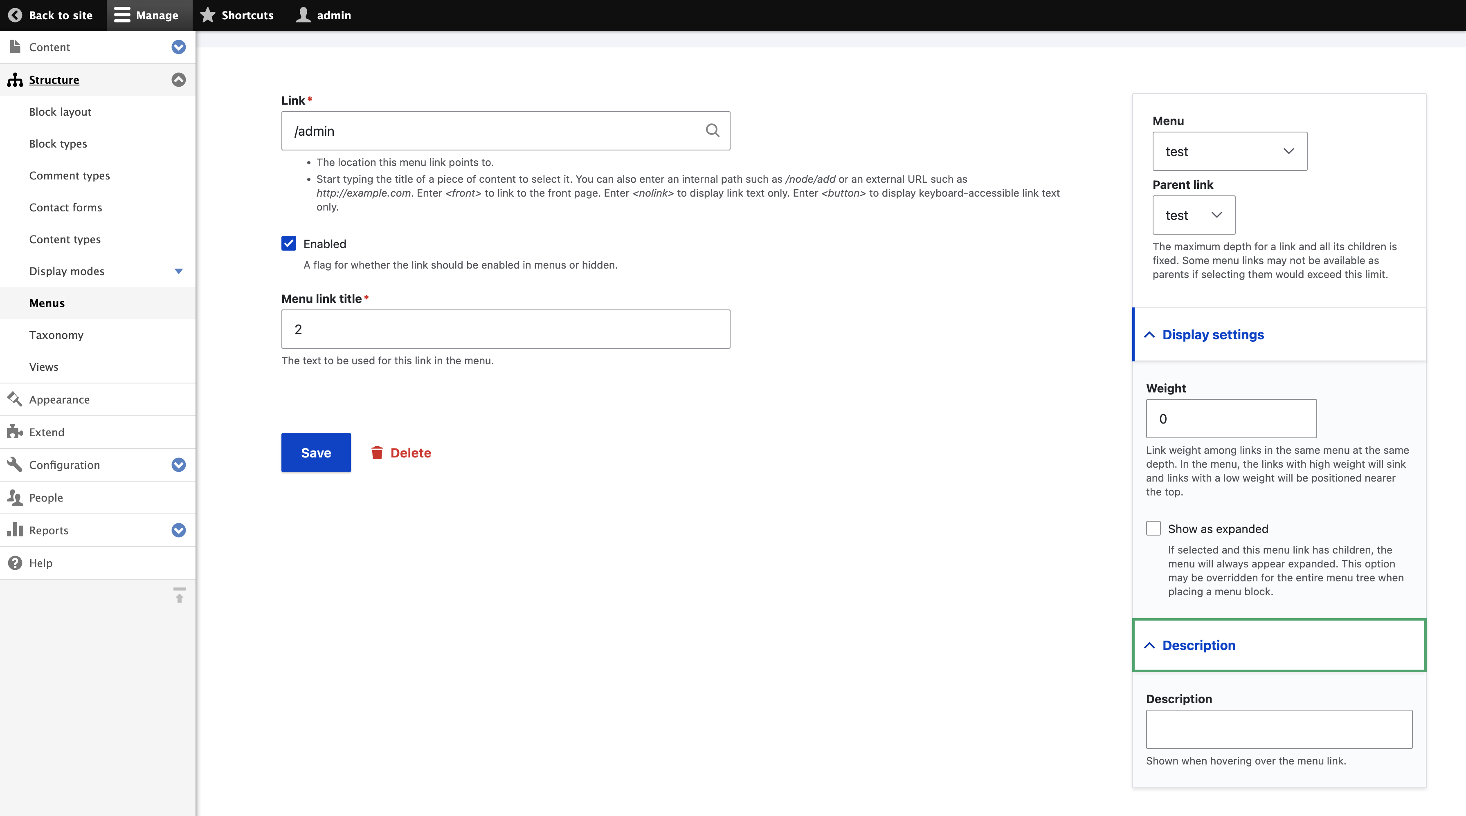The image size is (1466, 816).
Task: Expand the Configuration submenu arrow
Action: pos(179,464)
